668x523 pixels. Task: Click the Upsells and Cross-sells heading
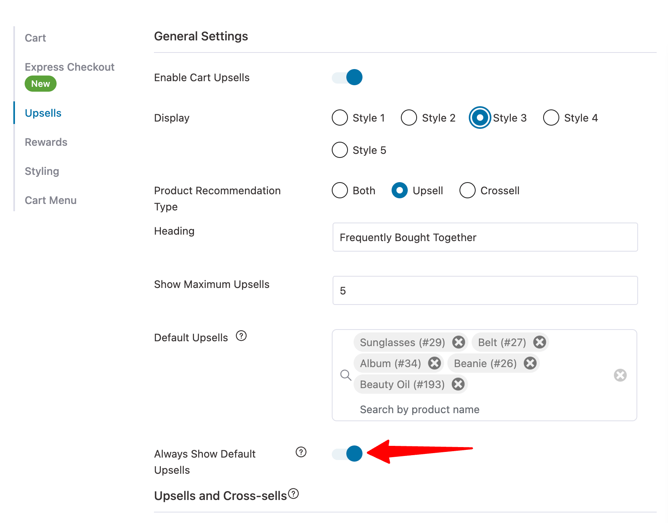(x=221, y=496)
